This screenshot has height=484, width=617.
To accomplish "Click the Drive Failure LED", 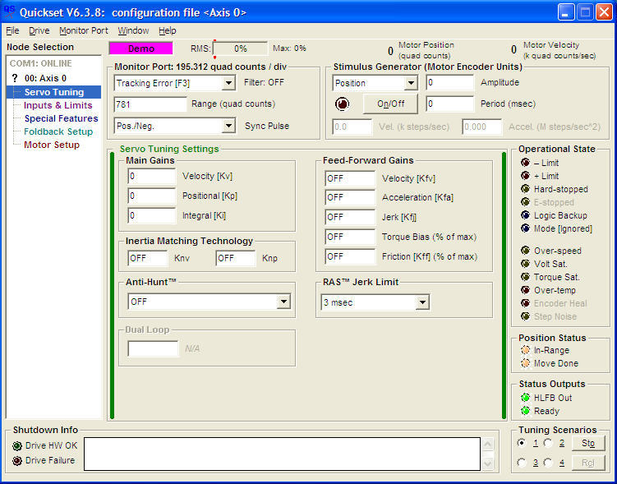I will [17, 460].
